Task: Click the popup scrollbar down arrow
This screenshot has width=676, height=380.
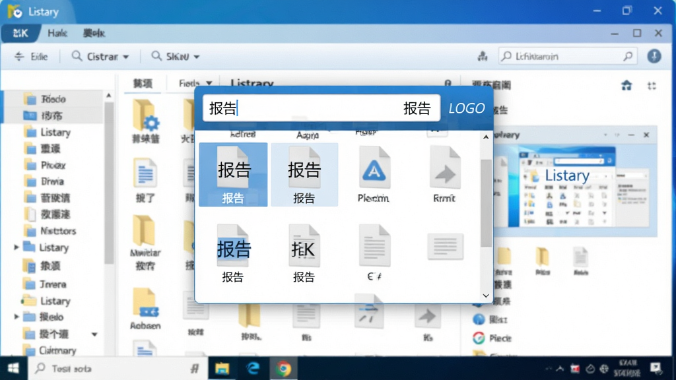Action: pyautogui.click(x=486, y=296)
